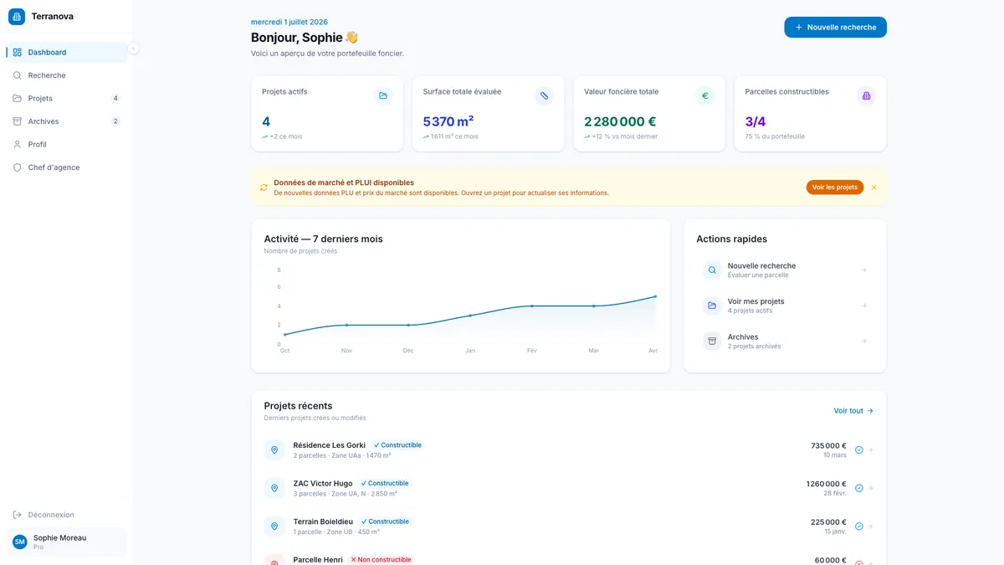Viewport: 1004px width, 565px height.
Task: Click the Terranova logo icon
Action: pos(17,17)
